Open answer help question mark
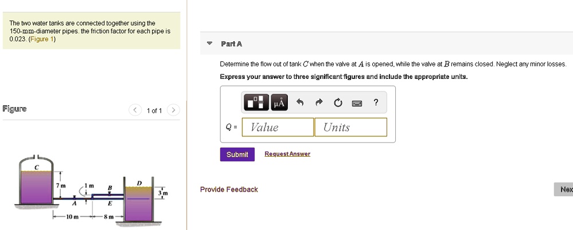This screenshot has height=230, width=573. [376, 103]
